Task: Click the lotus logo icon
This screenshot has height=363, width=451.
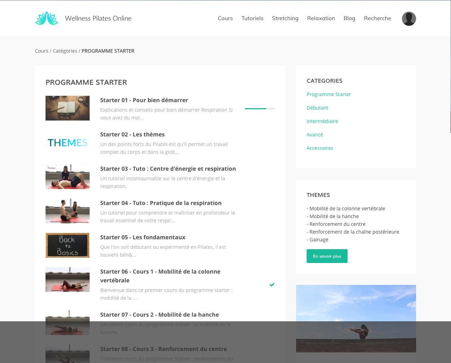Action: coord(47,18)
